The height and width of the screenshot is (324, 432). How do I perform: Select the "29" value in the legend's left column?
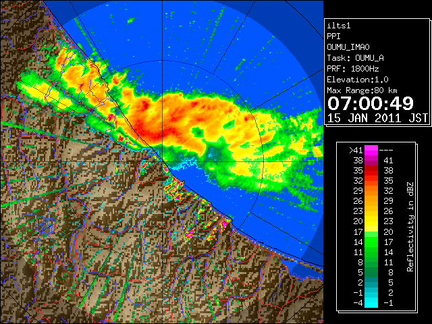click(x=358, y=191)
